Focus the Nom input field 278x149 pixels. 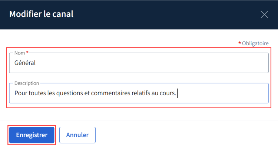(x=139, y=63)
